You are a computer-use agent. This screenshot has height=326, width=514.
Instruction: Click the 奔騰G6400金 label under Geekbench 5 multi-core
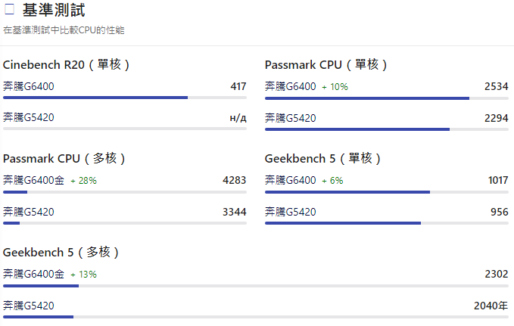pyautogui.click(x=34, y=274)
